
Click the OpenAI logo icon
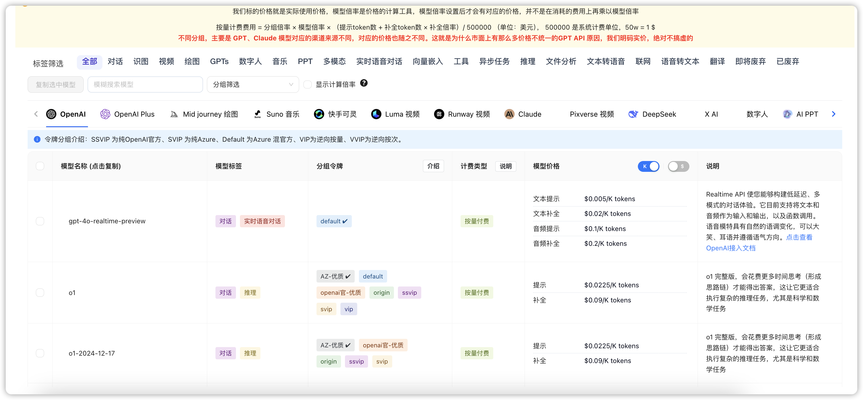point(51,114)
